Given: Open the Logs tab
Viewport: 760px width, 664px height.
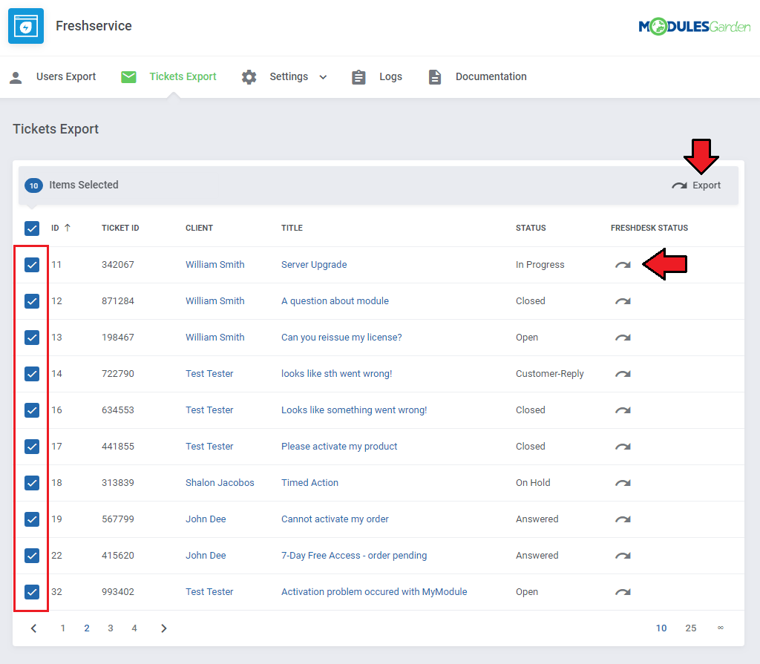Looking at the screenshot, I should pyautogui.click(x=377, y=77).
